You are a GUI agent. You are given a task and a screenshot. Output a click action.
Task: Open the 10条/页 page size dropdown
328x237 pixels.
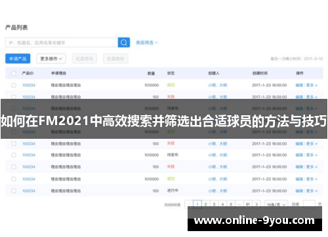point(276,204)
